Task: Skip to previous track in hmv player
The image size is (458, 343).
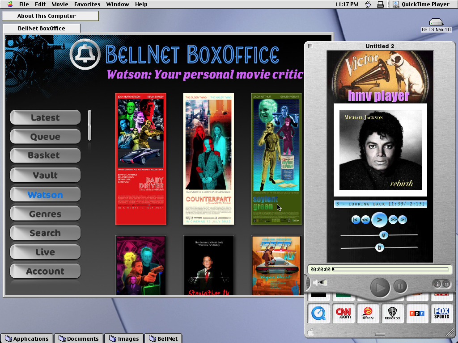Action: coord(356,220)
